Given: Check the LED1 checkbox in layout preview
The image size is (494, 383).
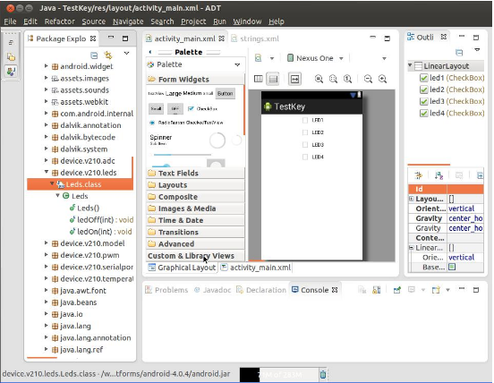Looking at the screenshot, I should (305, 120).
